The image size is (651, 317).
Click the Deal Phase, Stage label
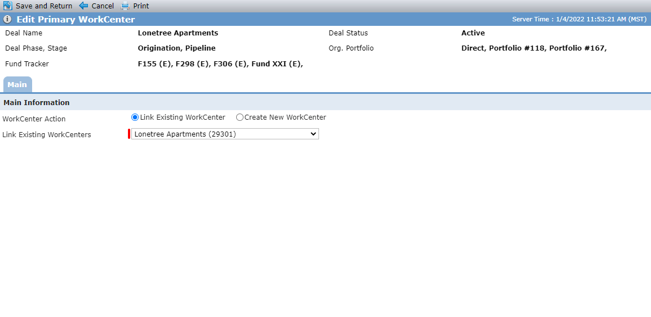coord(36,48)
